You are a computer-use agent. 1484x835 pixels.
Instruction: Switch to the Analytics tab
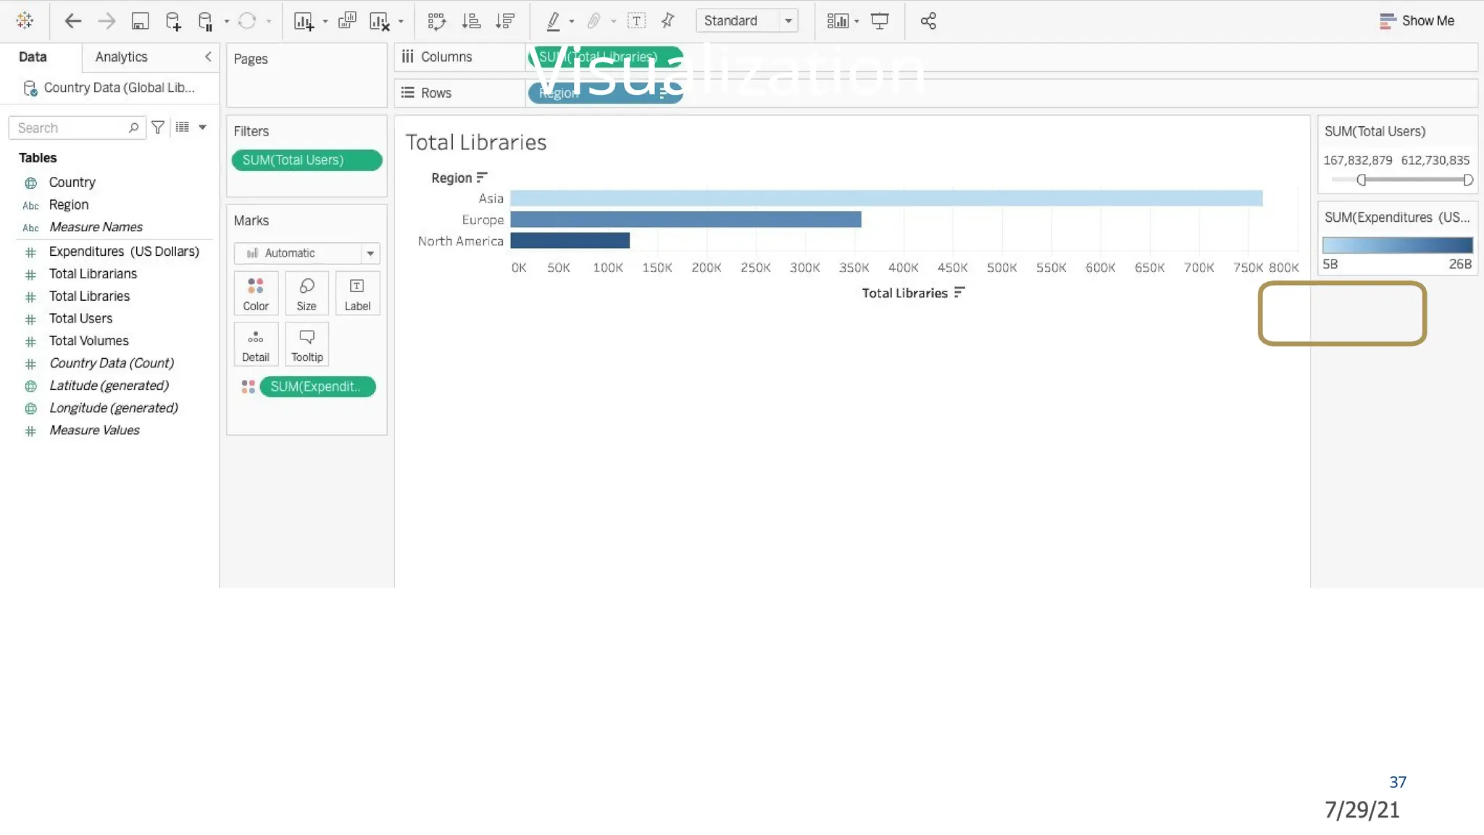[x=121, y=57]
